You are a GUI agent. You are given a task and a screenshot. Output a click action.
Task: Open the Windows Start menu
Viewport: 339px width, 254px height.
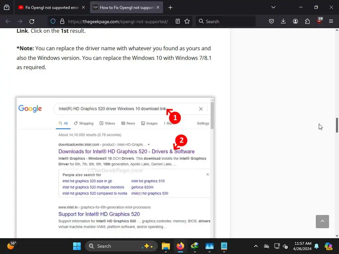click(77, 246)
